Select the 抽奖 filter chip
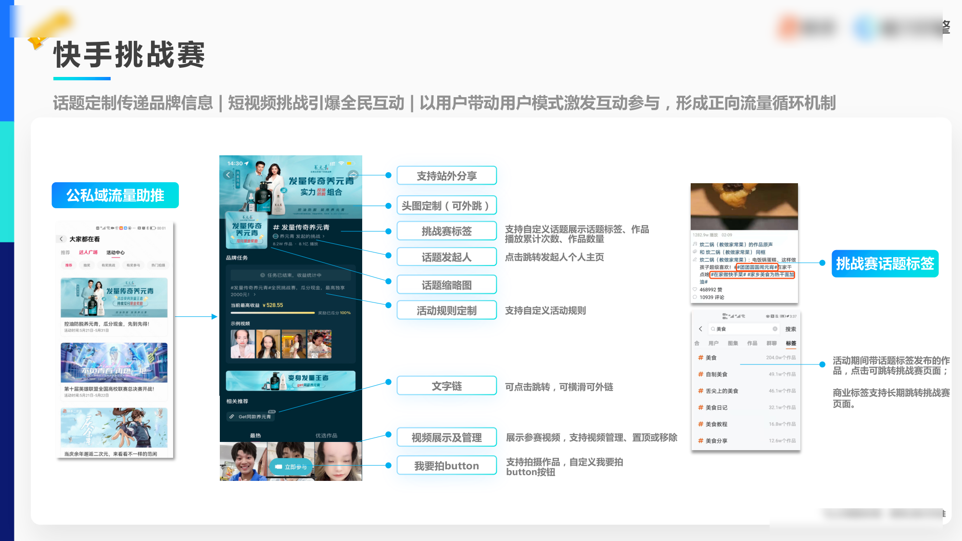 tap(87, 265)
